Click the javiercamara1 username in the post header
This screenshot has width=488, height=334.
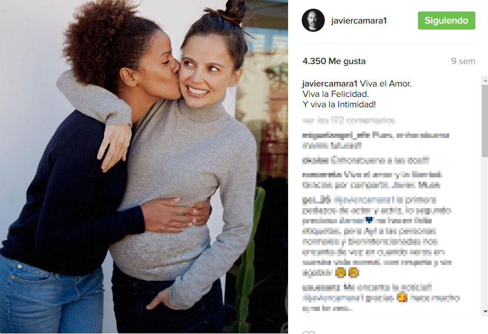click(359, 21)
